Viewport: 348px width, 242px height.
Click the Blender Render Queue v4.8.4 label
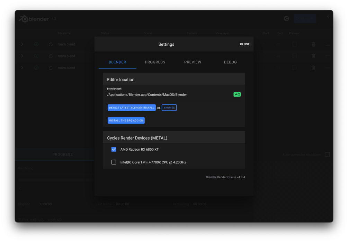(225, 177)
